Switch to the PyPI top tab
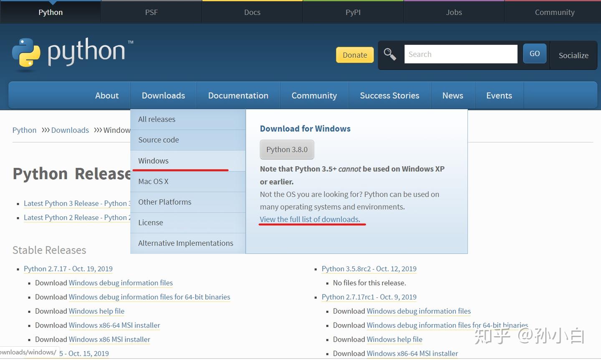 pos(353,12)
